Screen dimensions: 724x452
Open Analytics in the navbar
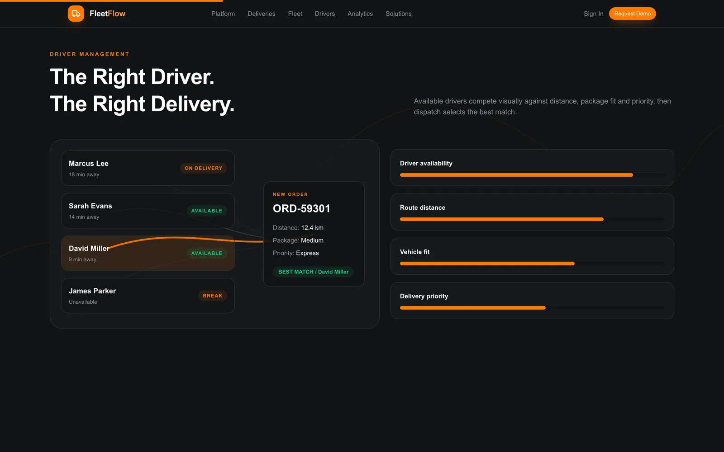point(360,14)
